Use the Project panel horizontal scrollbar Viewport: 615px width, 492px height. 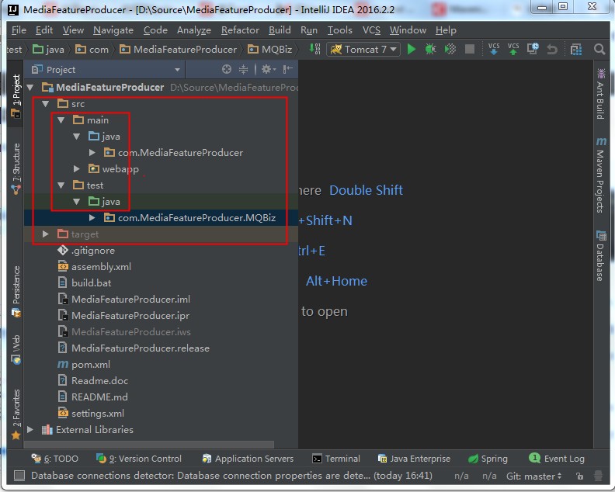[x=149, y=445]
